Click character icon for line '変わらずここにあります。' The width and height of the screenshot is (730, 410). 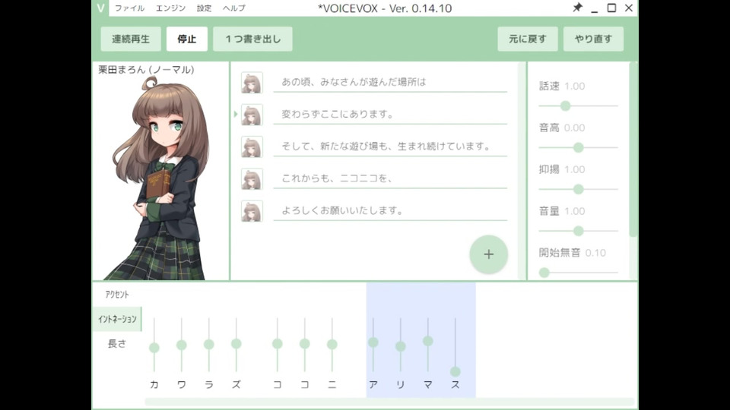(252, 115)
